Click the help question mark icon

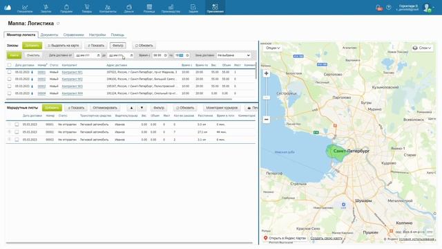click(389, 8)
